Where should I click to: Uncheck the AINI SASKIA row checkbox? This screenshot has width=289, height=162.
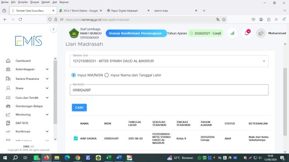(76, 138)
